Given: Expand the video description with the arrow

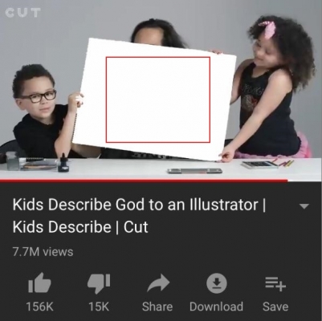Looking at the screenshot, I should (304, 206).
